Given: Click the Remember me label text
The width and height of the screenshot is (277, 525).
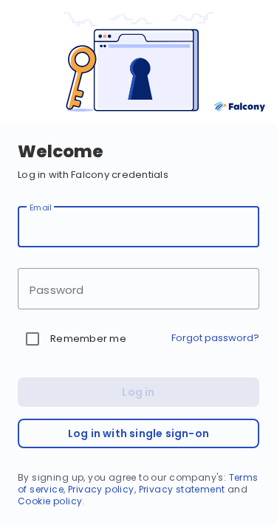Looking at the screenshot, I should click(88, 339).
